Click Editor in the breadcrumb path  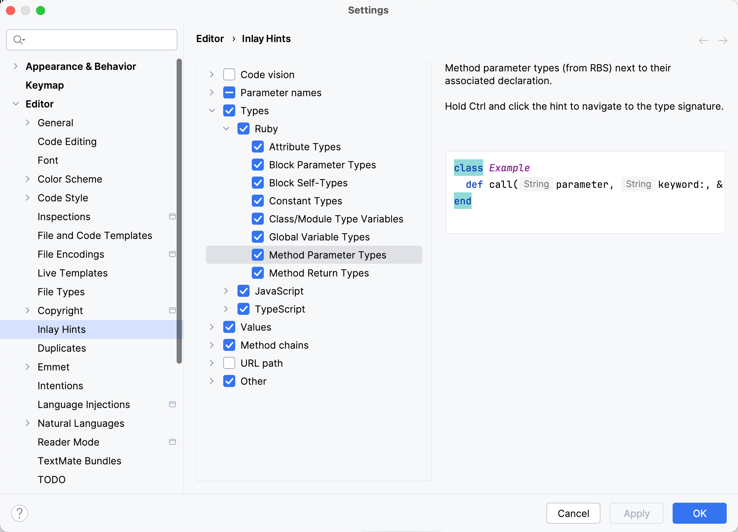[x=210, y=38]
